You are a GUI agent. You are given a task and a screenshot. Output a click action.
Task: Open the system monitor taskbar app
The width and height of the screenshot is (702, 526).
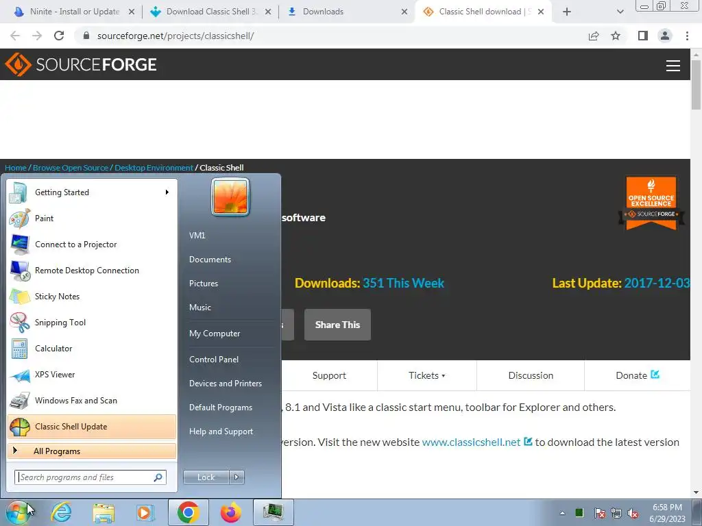tap(273, 512)
